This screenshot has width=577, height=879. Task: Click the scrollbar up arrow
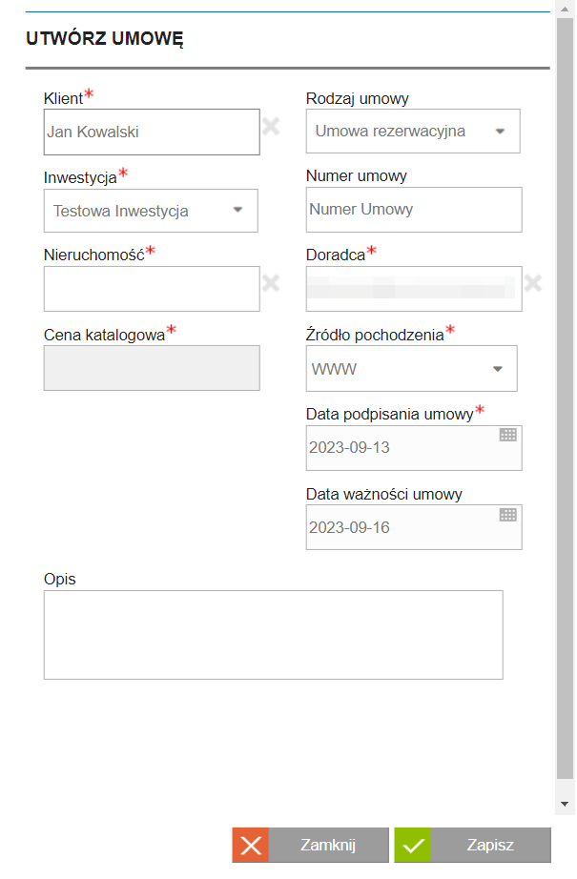click(x=565, y=9)
